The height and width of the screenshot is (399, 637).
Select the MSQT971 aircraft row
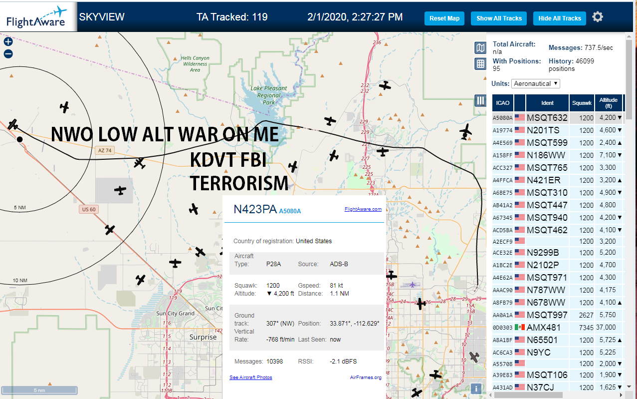pos(558,278)
